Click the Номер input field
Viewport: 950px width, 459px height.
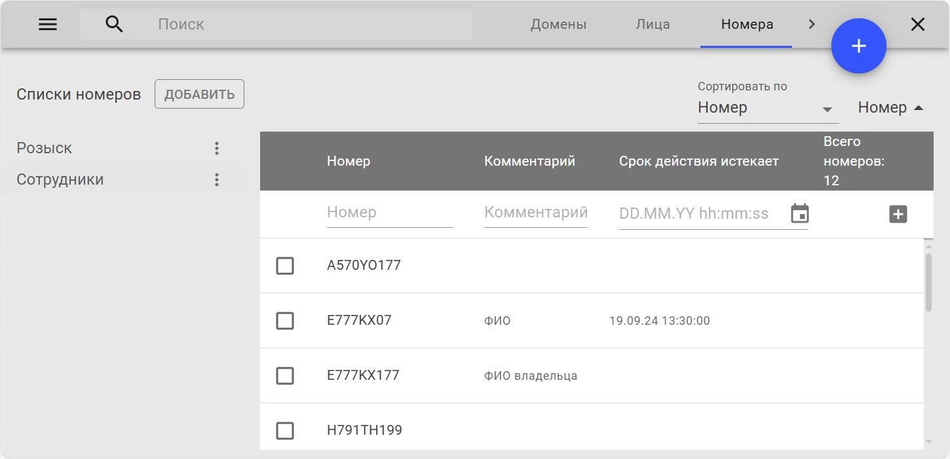point(389,213)
